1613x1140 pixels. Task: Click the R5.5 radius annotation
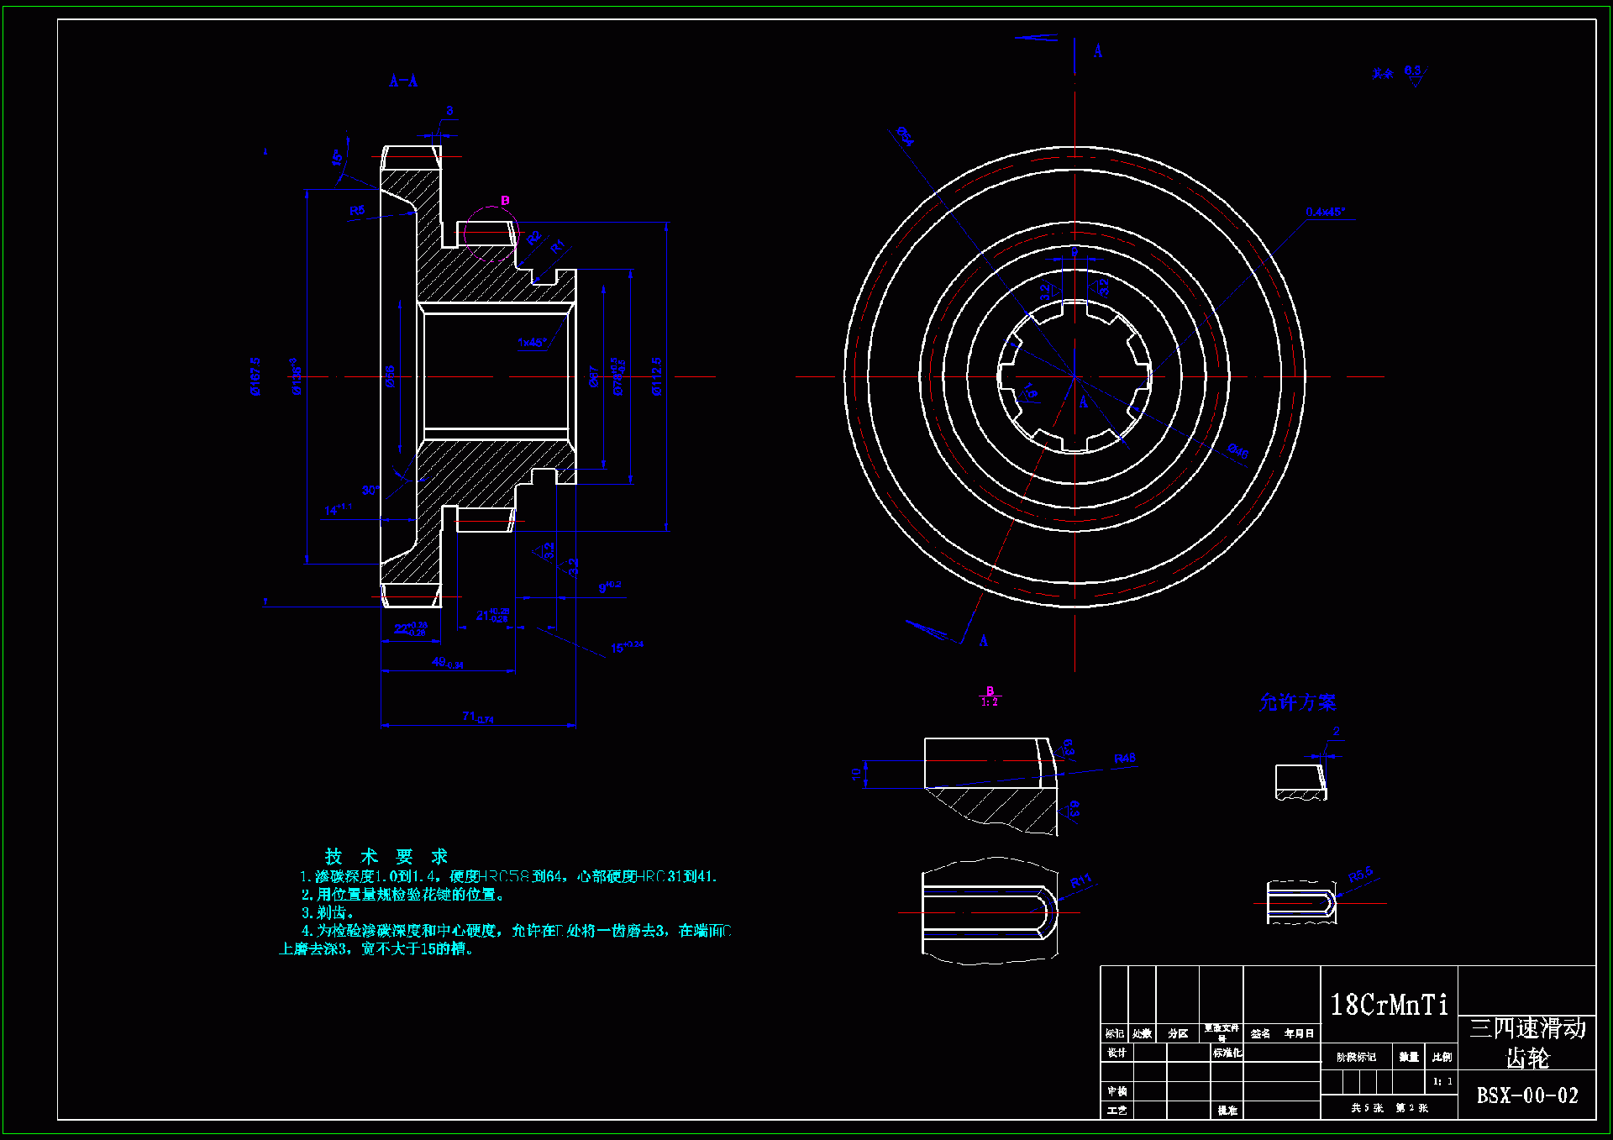(x=1360, y=875)
